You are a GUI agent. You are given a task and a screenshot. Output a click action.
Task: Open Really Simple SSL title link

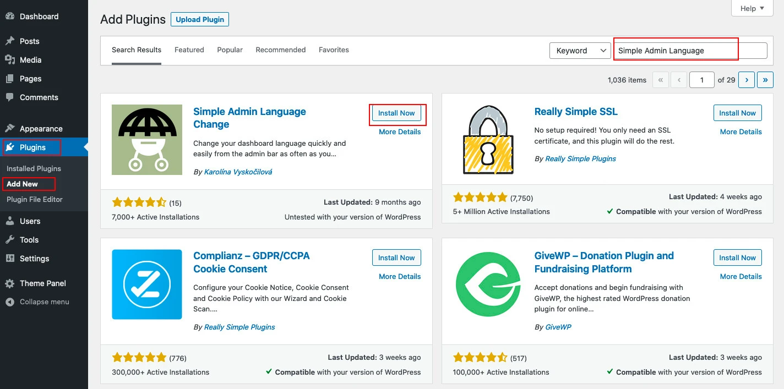[x=576, y=112]
